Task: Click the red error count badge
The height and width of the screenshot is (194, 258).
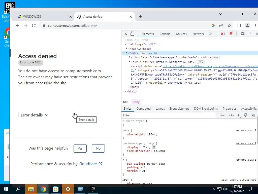Action: pos(223,34)
